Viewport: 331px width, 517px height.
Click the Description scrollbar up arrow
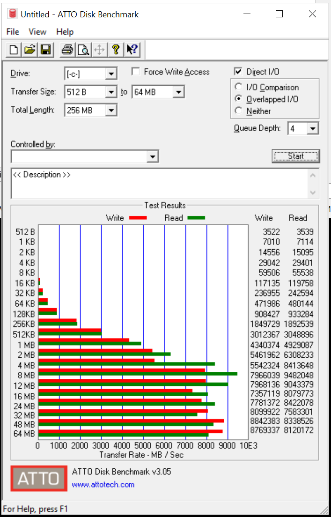(313, 175)
